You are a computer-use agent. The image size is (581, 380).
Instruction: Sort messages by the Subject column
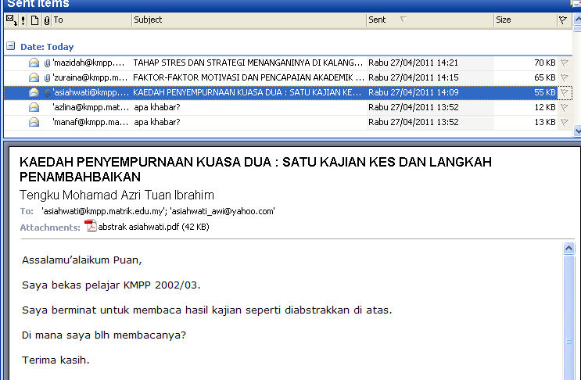tap(249, 20)
